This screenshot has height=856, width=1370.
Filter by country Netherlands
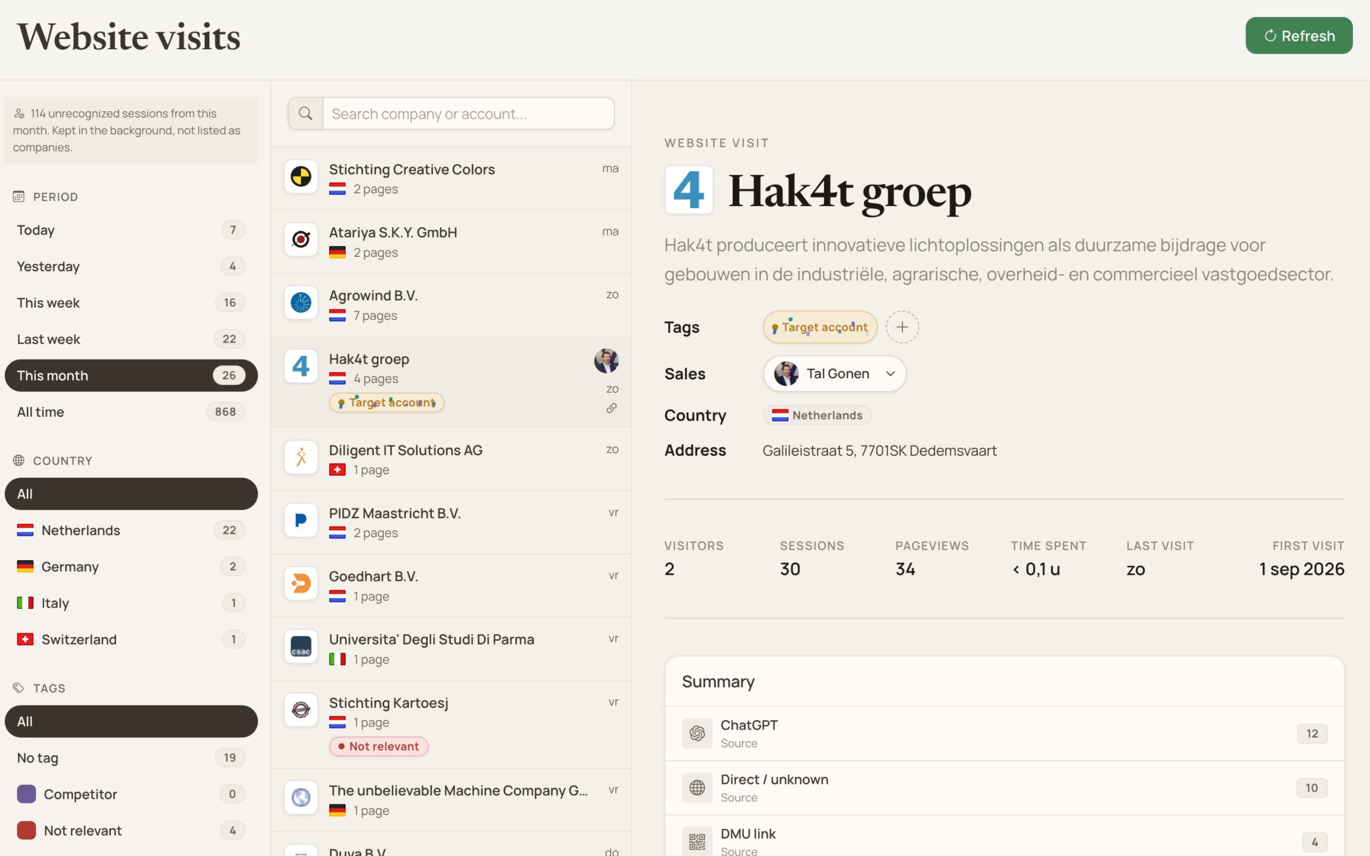[131, 530]
